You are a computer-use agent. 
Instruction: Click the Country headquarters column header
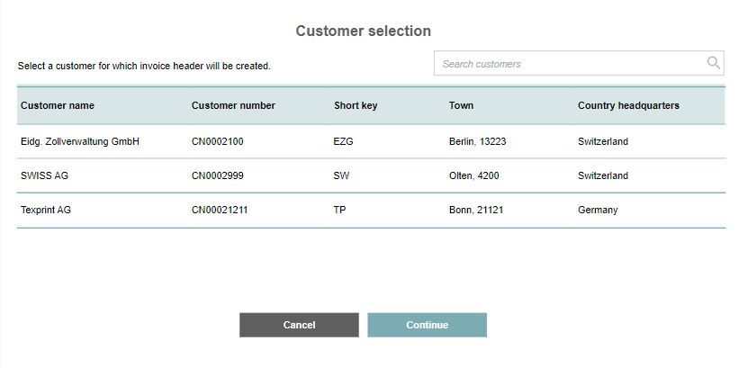(628, 105)
